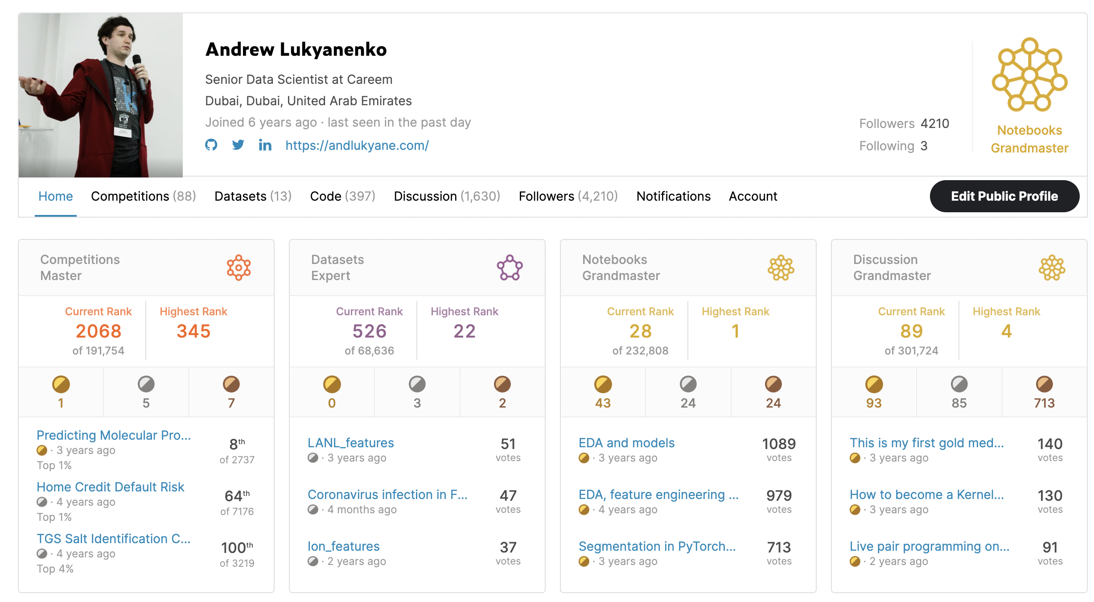
Task: Click the Competitions Master tier icon
Action: (x=239, y=268)
